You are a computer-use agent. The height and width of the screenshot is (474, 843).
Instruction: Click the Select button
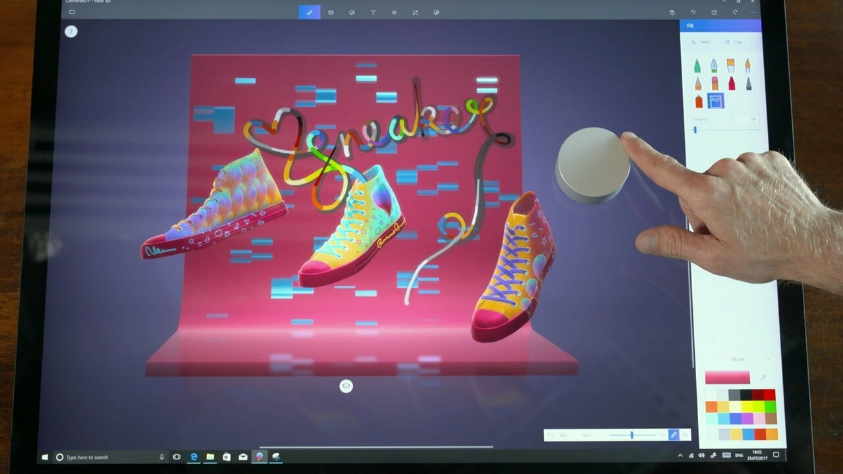tap(701, 42)
